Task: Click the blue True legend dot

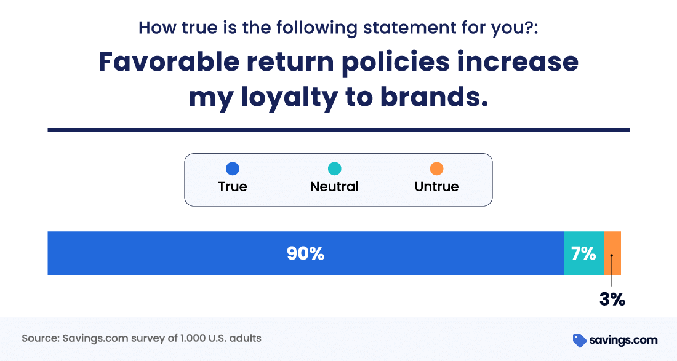Action: point(233,169)
